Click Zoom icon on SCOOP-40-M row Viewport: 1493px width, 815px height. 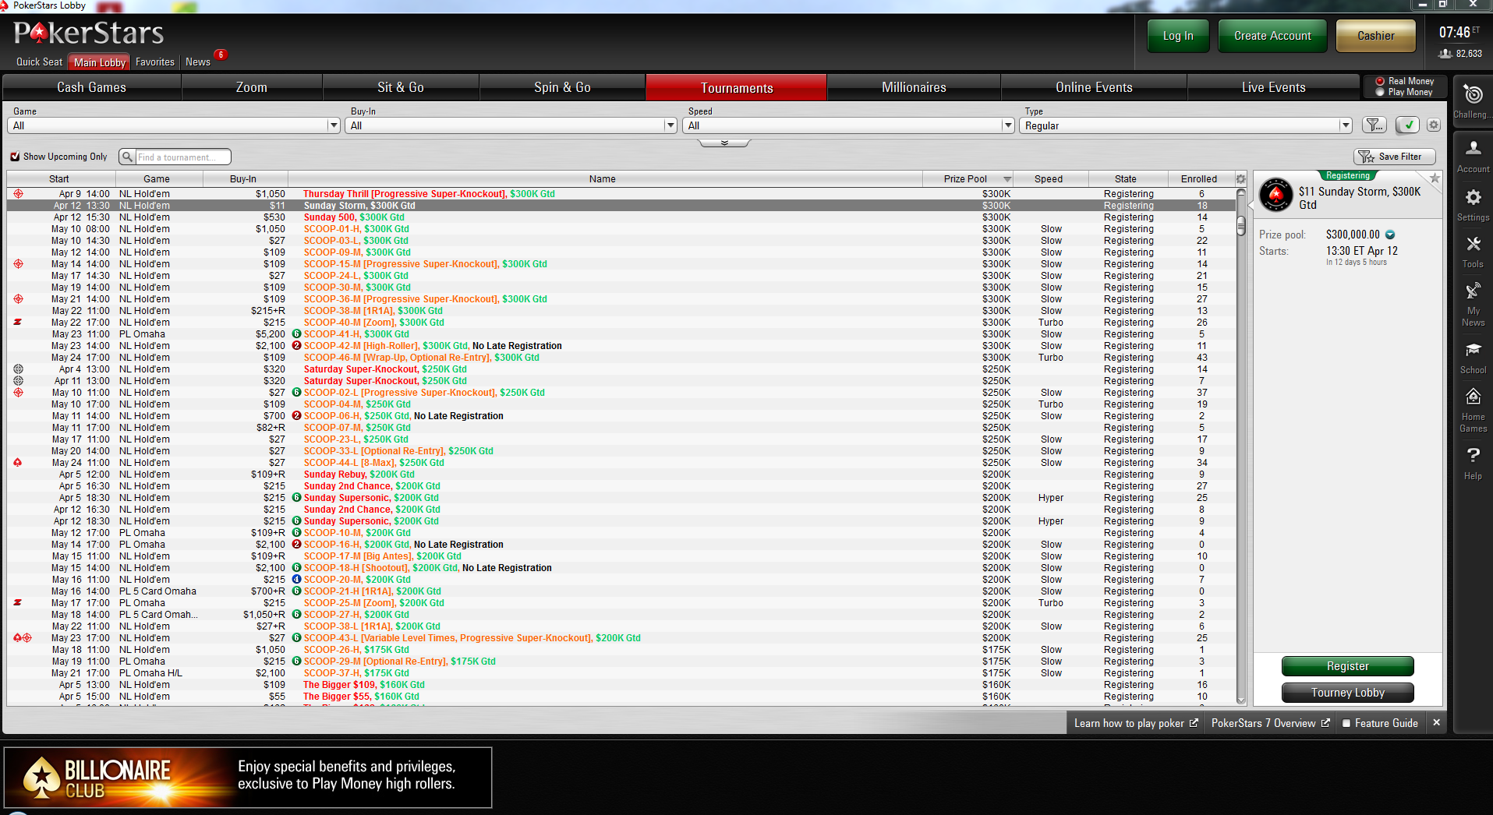click(x=18, y=322)
